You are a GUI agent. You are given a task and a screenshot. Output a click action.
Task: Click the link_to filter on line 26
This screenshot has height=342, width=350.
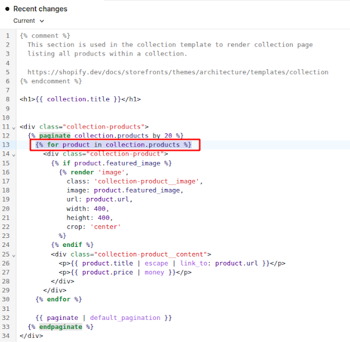coord(194,263)
